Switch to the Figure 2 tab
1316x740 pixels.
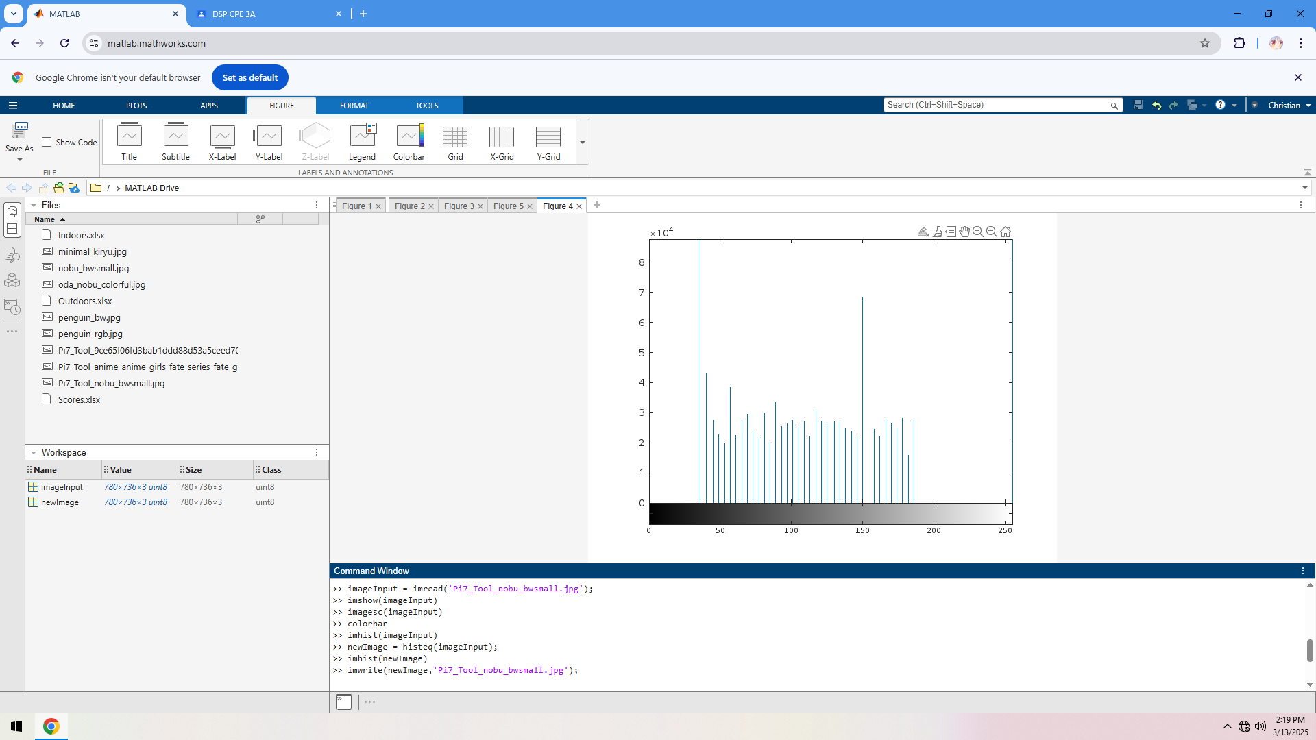tap(409, 206)
